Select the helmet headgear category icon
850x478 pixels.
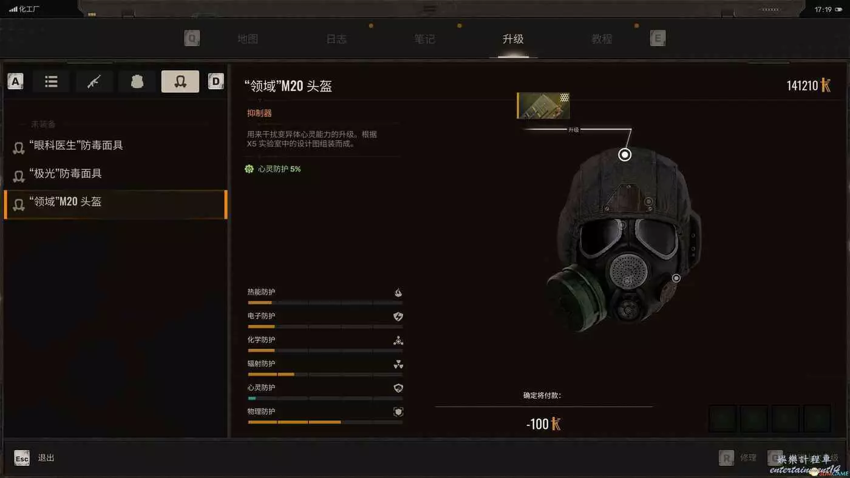pyautogui.click(x=180, y=81)
